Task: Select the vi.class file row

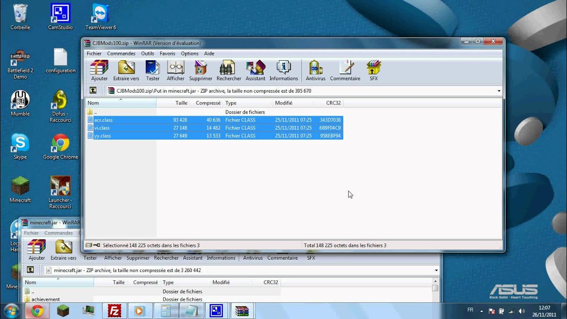Action: pyautogui.click(x=214, y=128)
